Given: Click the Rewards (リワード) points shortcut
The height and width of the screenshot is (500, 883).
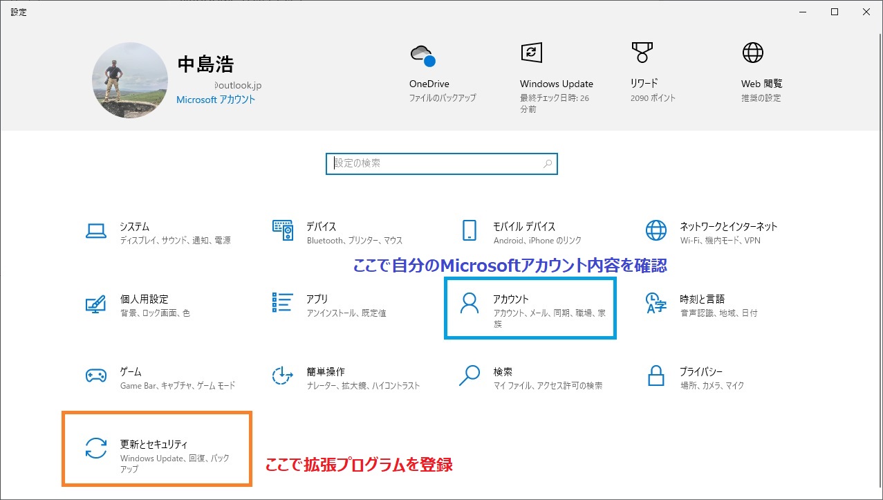Looking at the screenshot, I should [642, 53].
